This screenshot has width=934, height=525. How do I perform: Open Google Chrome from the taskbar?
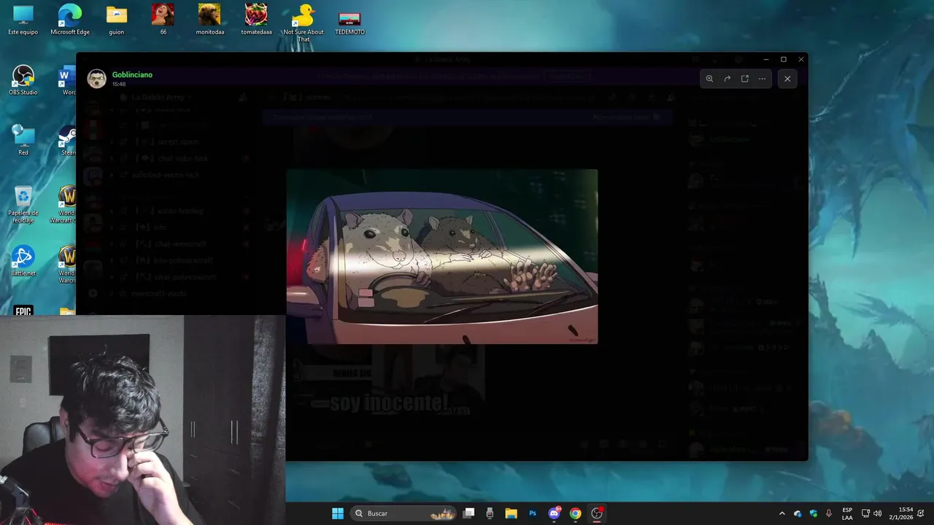coord(576,513)
